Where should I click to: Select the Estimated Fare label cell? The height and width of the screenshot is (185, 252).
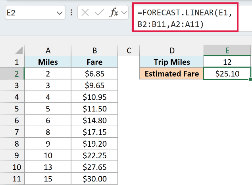click(172, 74)
